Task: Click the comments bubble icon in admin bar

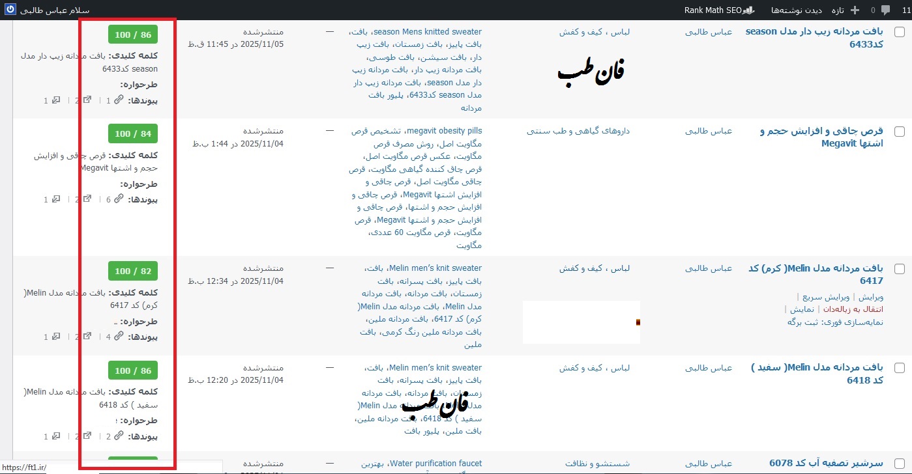Action: (x=886, y=10)
